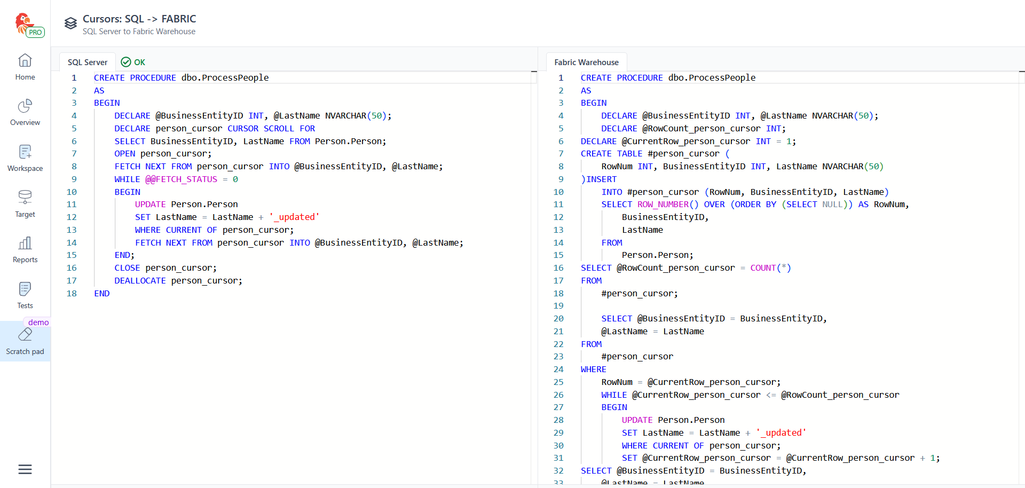The image size is (1025, 488).
Task: Click the UPDATE Person.Person line in source editor
Action: click(186, 204)
